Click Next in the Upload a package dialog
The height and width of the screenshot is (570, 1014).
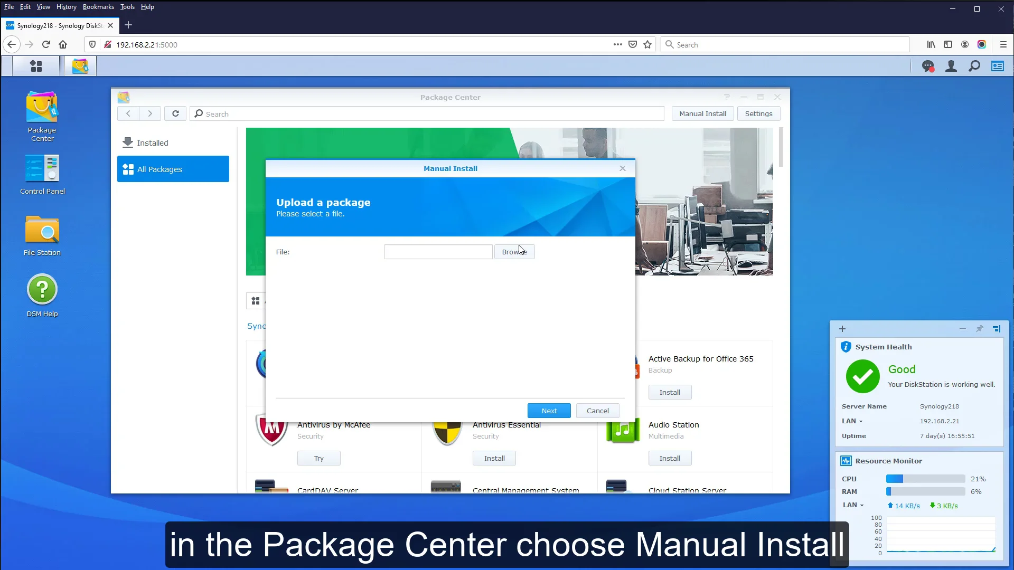tap(549, 411)
